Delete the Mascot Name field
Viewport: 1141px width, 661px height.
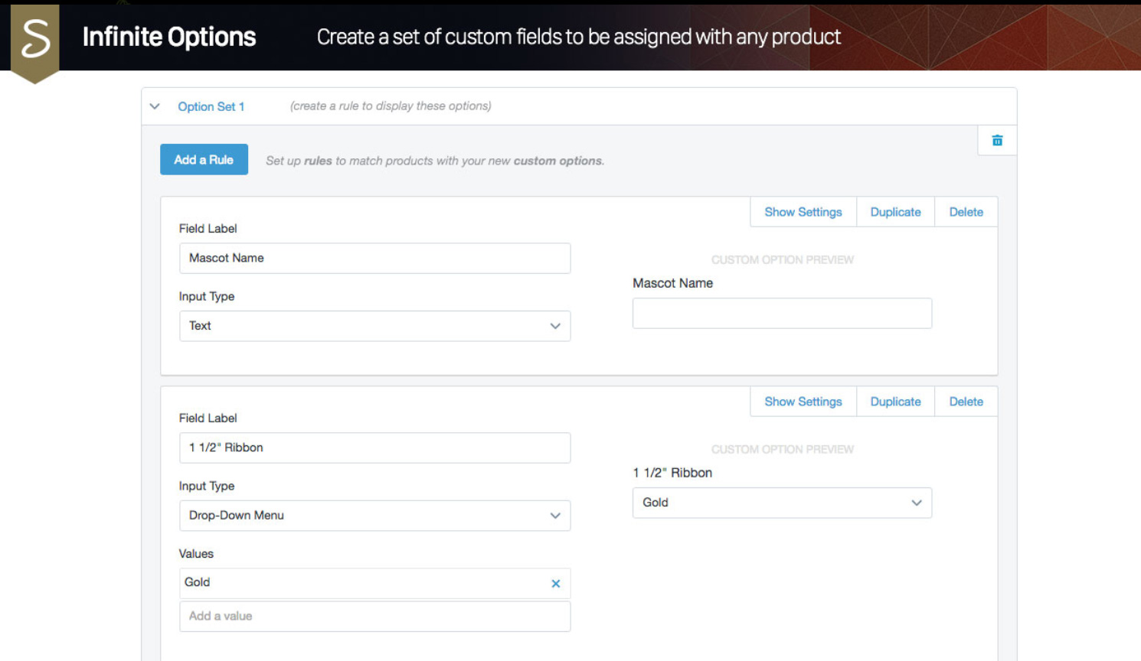(966, 212)
